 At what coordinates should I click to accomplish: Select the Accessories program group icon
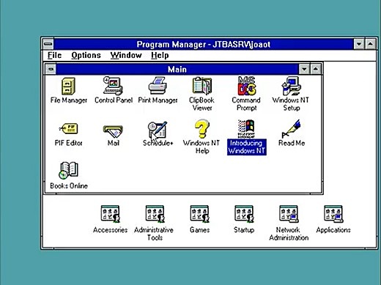click(x=110, y=214)
